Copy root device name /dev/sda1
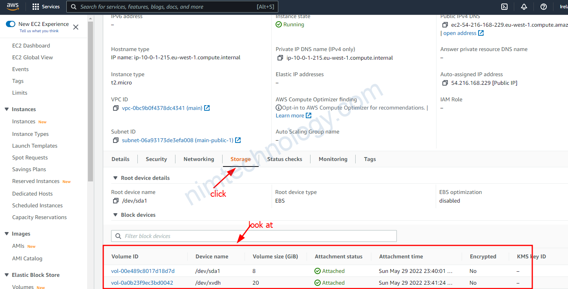Screen dimensions: 568x289 click(115, 201)
